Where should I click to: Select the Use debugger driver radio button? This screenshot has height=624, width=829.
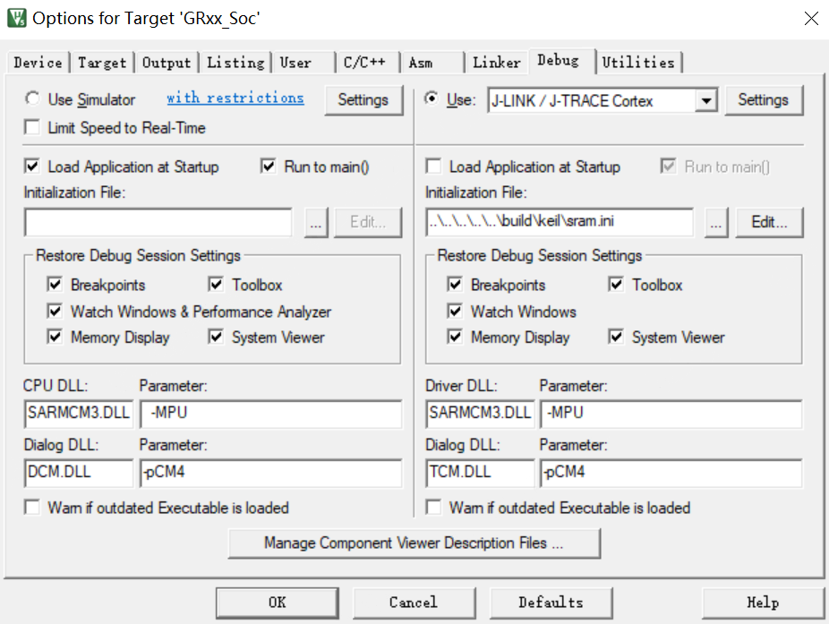click(x=432, y=98)
